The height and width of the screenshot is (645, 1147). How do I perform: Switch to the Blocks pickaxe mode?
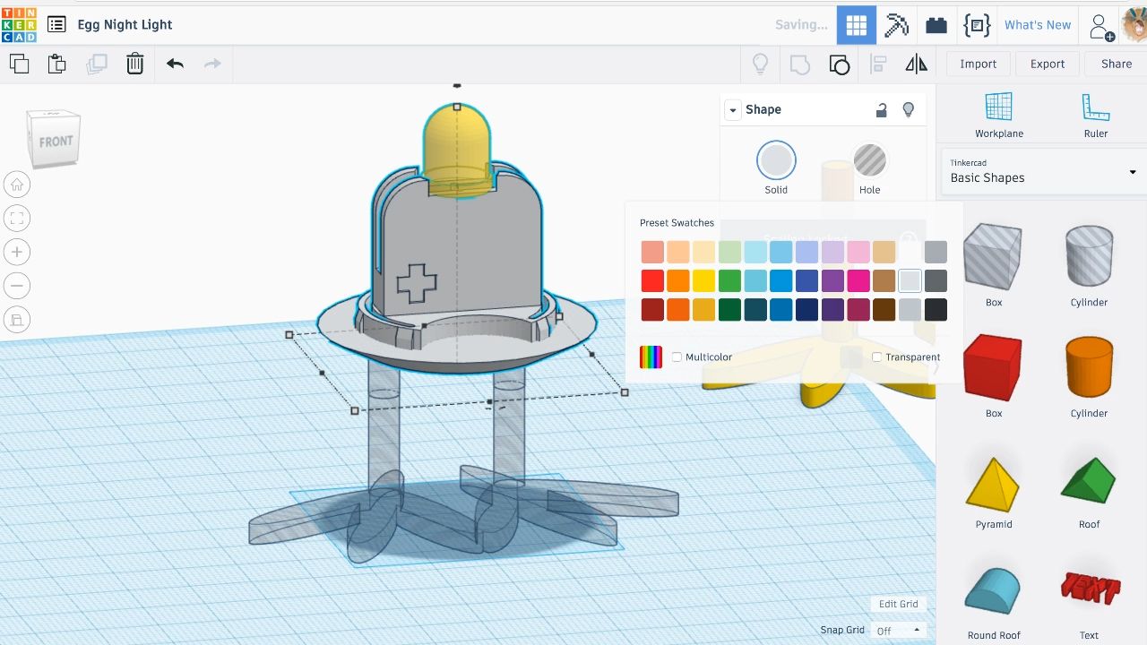(897, 25)
